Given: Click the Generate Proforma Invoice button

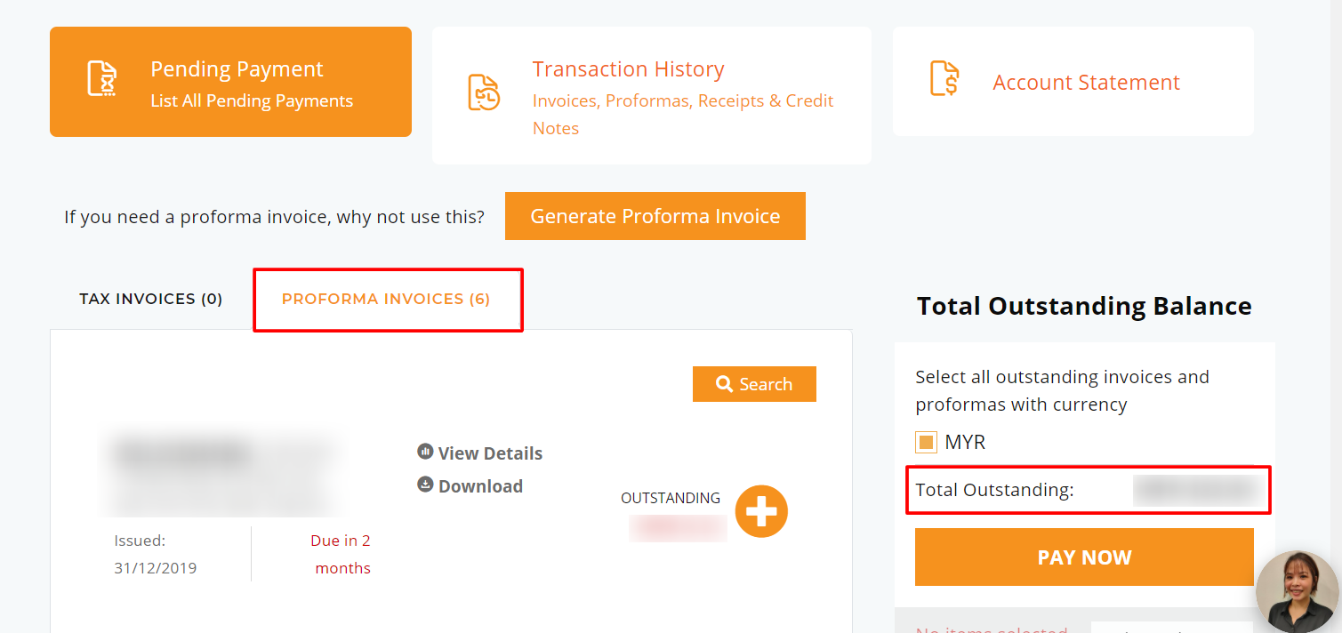Looking at the screenshot, I should [655, 216].
